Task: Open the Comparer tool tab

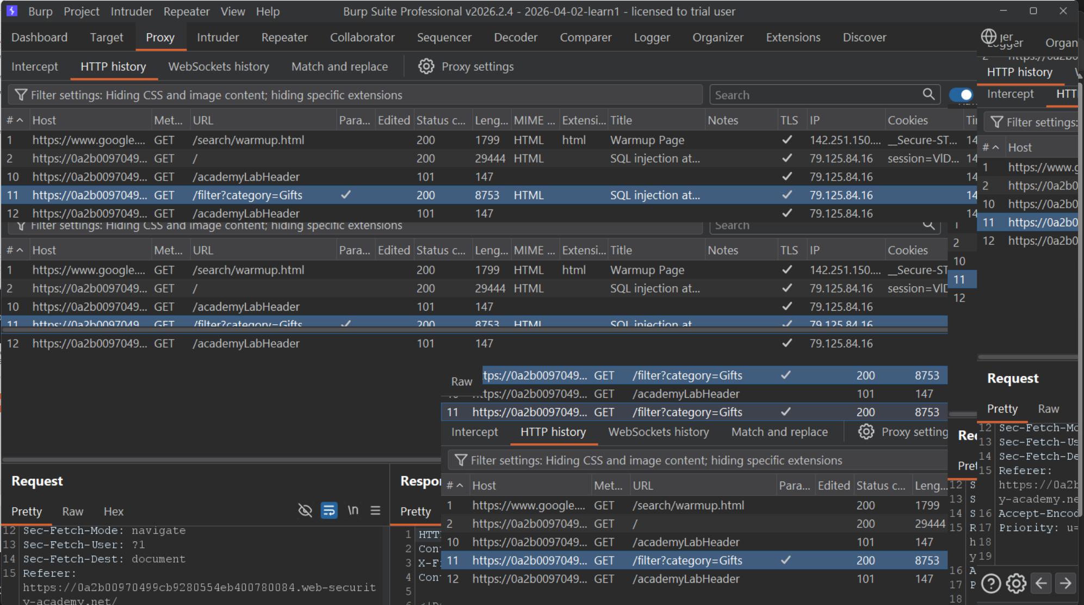Action: [585, 38]
